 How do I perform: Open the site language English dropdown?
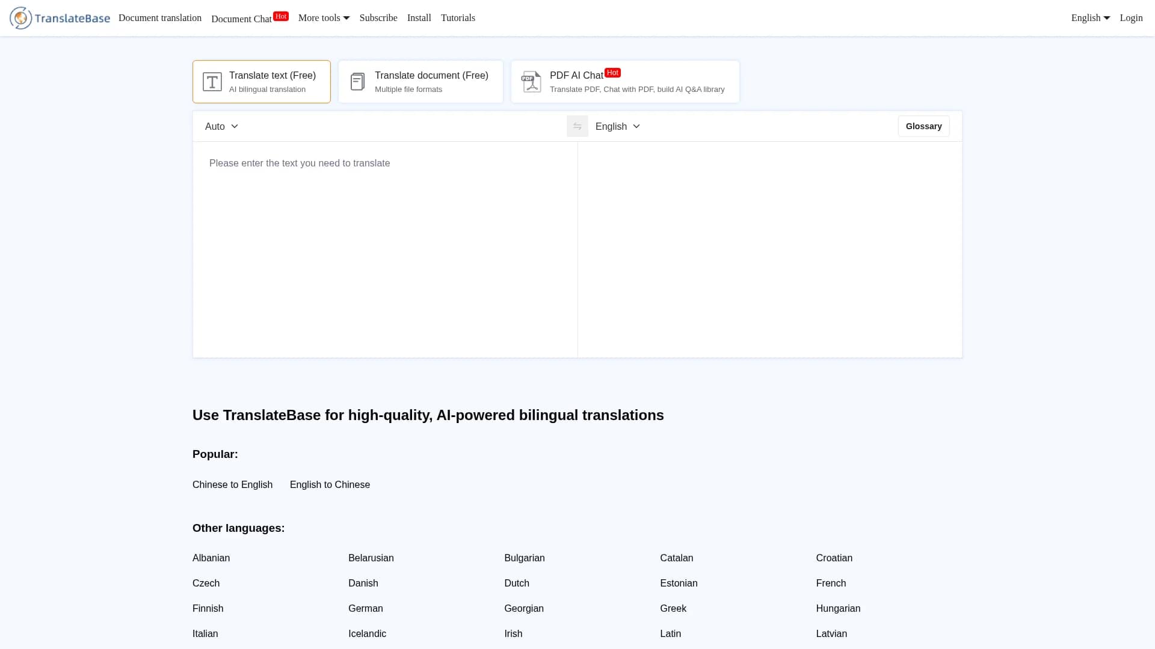1091,18
